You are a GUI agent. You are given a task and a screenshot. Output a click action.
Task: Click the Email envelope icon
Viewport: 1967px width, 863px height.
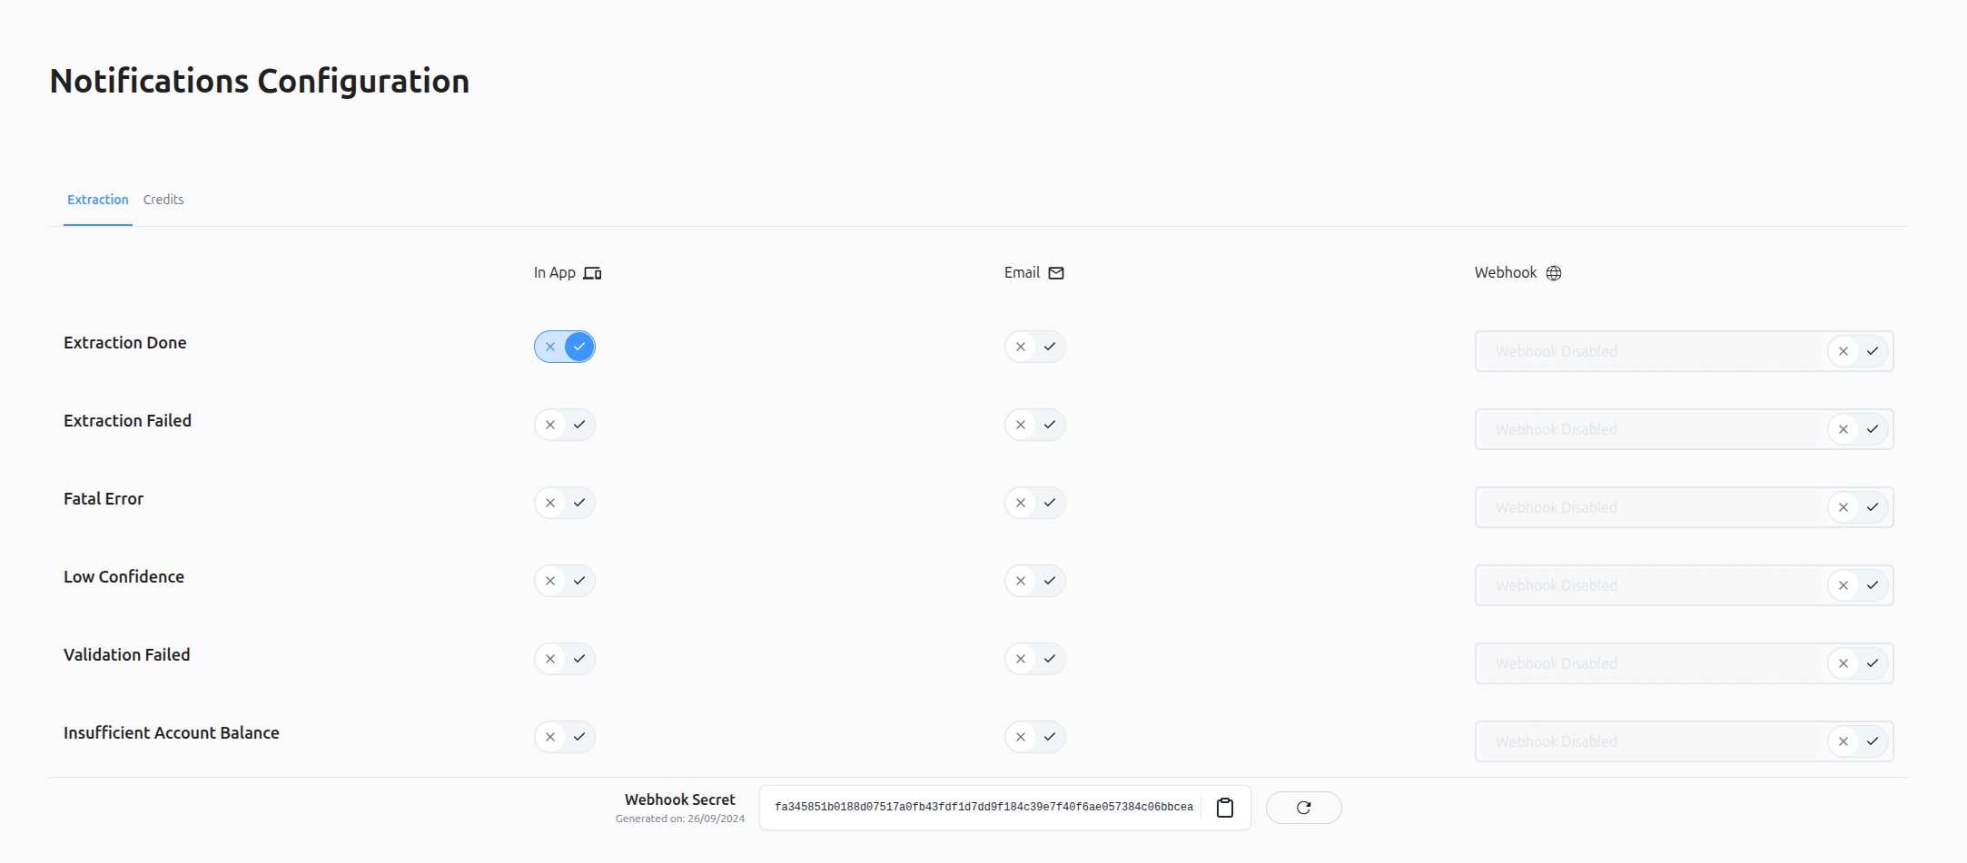(1056, 273)
